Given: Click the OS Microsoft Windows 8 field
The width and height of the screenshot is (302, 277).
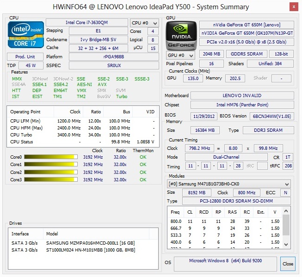Looking at the screenshot, I should point(225,264).
